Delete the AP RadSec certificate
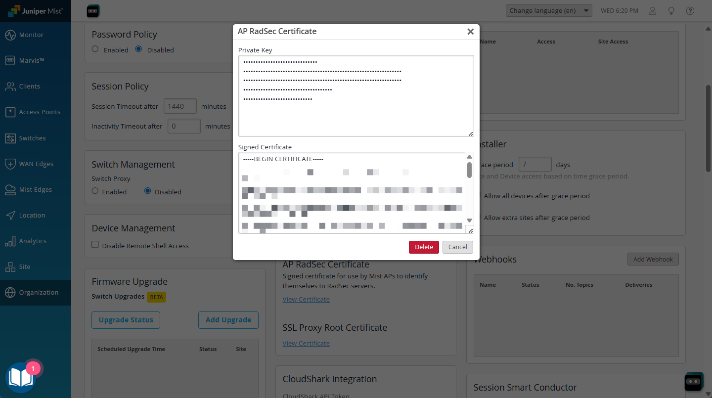This screenshot has height=398, width=712. tap(424, 247)
